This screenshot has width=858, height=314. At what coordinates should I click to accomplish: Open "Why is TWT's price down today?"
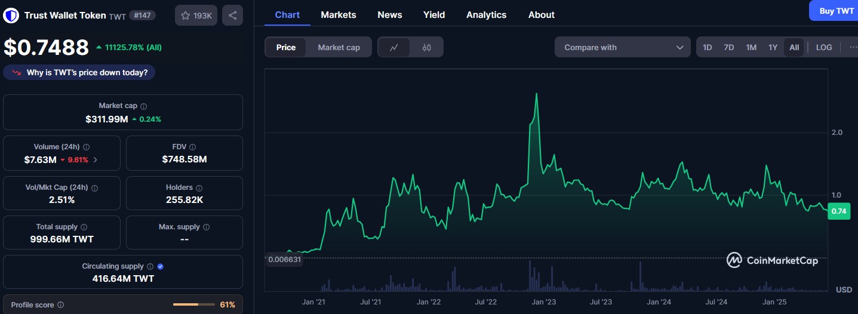tap(79, 73)
